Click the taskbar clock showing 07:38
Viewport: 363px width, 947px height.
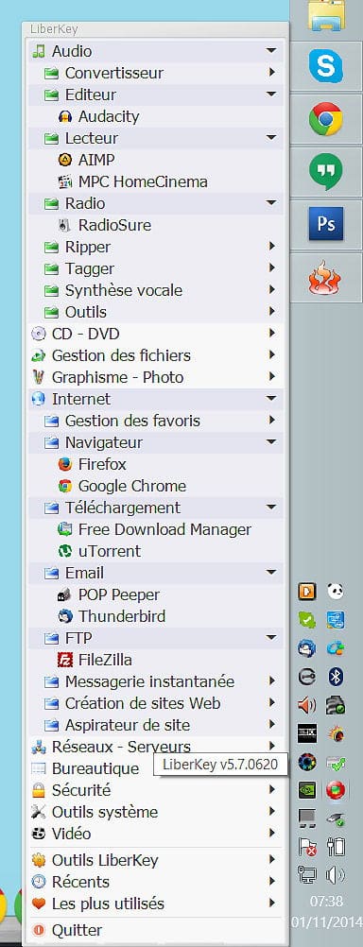pos(326,902)
